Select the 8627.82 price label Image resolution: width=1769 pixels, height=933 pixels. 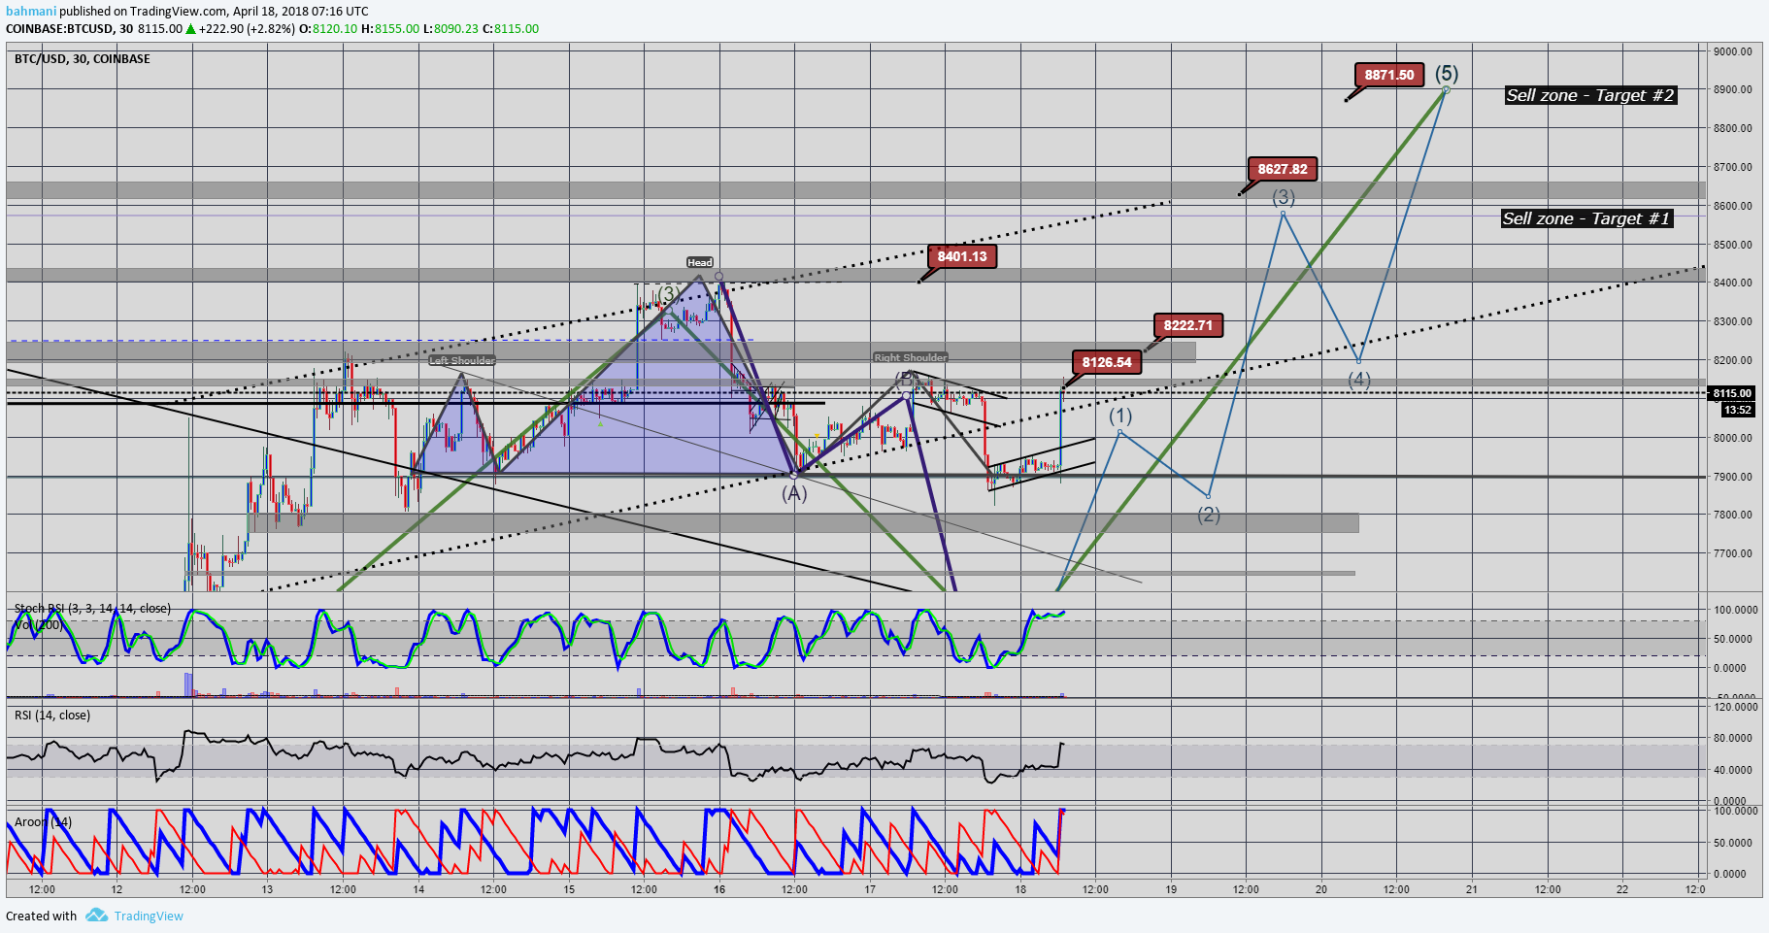click(x=1282, y=169)
